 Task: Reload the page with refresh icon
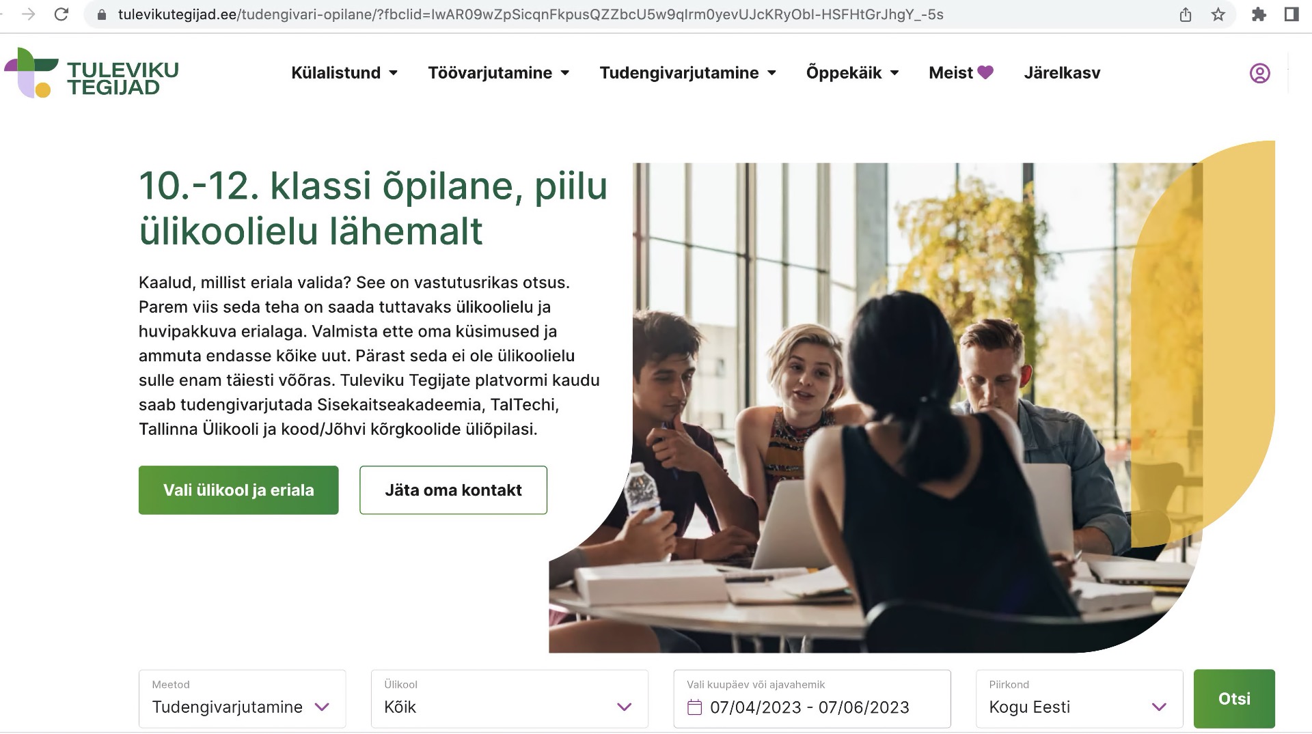click(x=61, y=14)
